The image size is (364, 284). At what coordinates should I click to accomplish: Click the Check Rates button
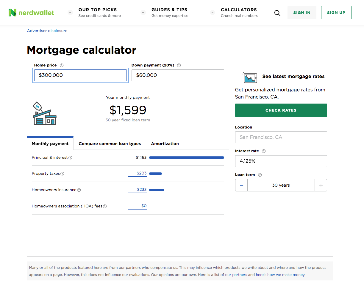[281, 110]
